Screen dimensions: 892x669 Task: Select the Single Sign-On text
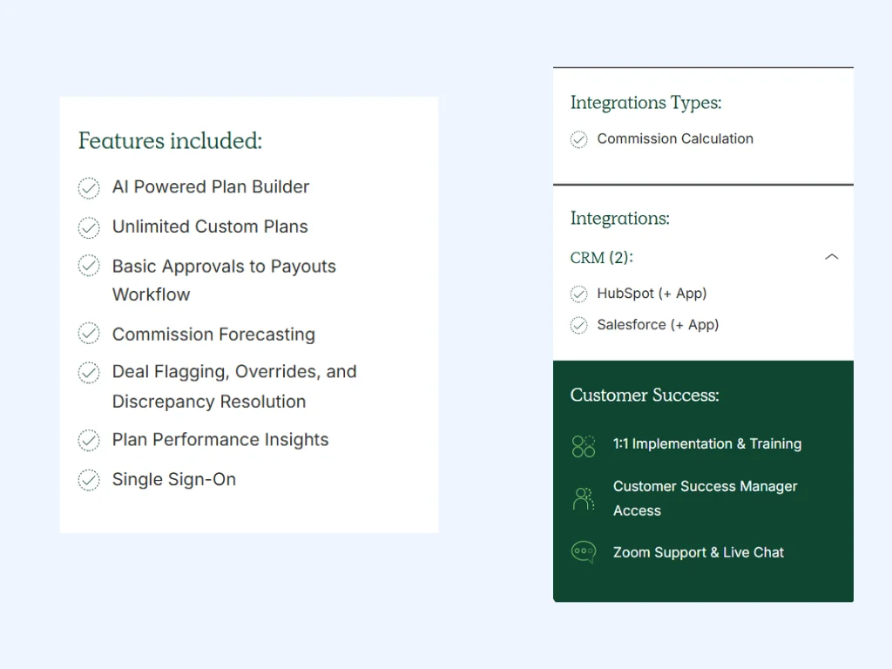pyautogui.click(x=174, y=480)
